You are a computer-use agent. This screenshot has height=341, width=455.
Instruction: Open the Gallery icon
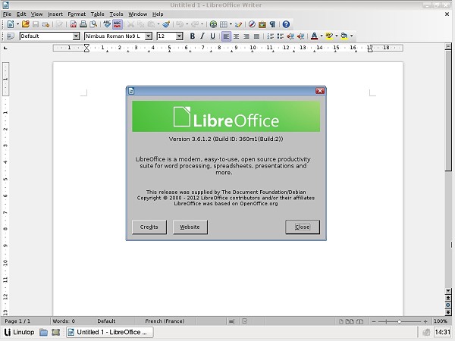(x=262, y=24)
